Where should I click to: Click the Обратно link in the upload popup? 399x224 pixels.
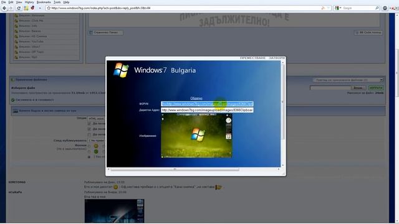click(x=196, y=98)
